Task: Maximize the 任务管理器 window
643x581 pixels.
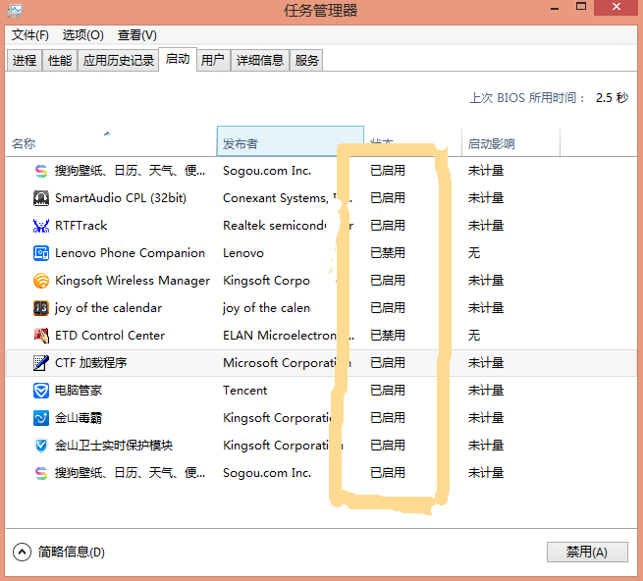Action: coord(581,7)
